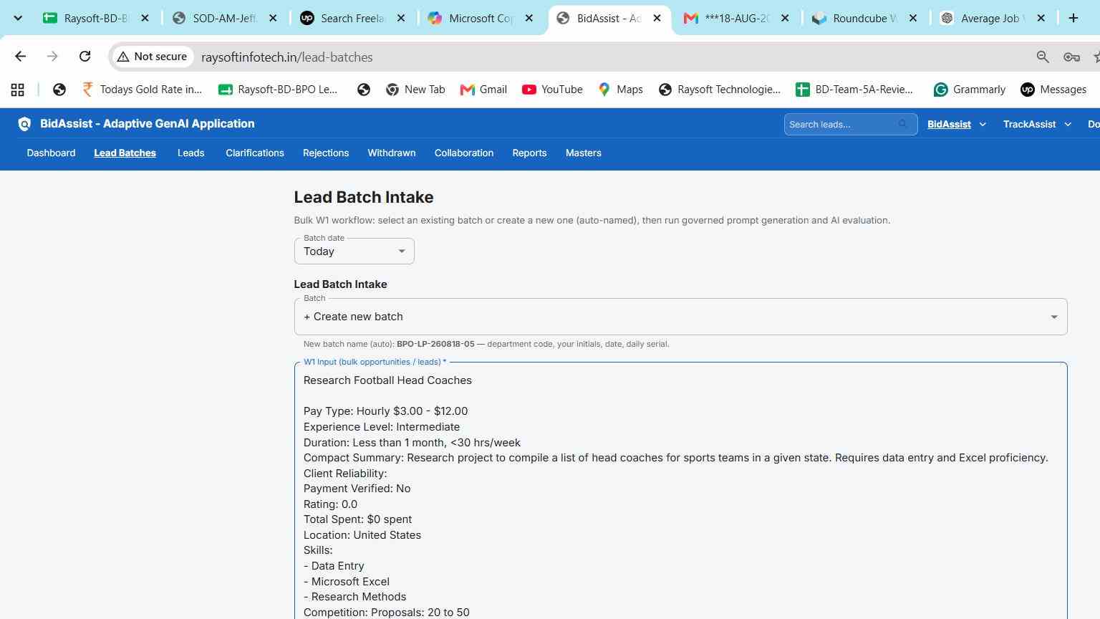Click the BidAssist shield logo icon
Screen dimensions: 1100x619
[x=24, y=124]
